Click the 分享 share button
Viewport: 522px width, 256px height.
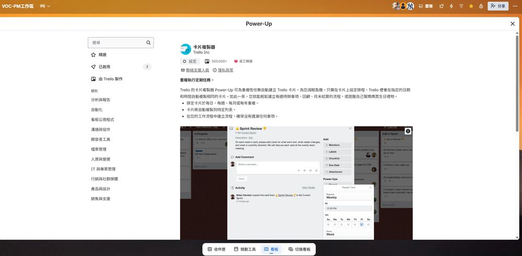coord(498,6)
